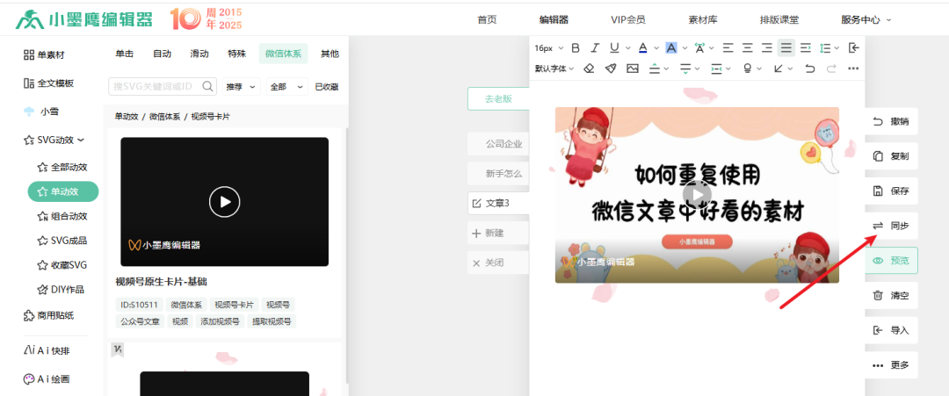
Task: Play the 视频号原生卡片-基础 video thumbnail
Action: (225, 201)
